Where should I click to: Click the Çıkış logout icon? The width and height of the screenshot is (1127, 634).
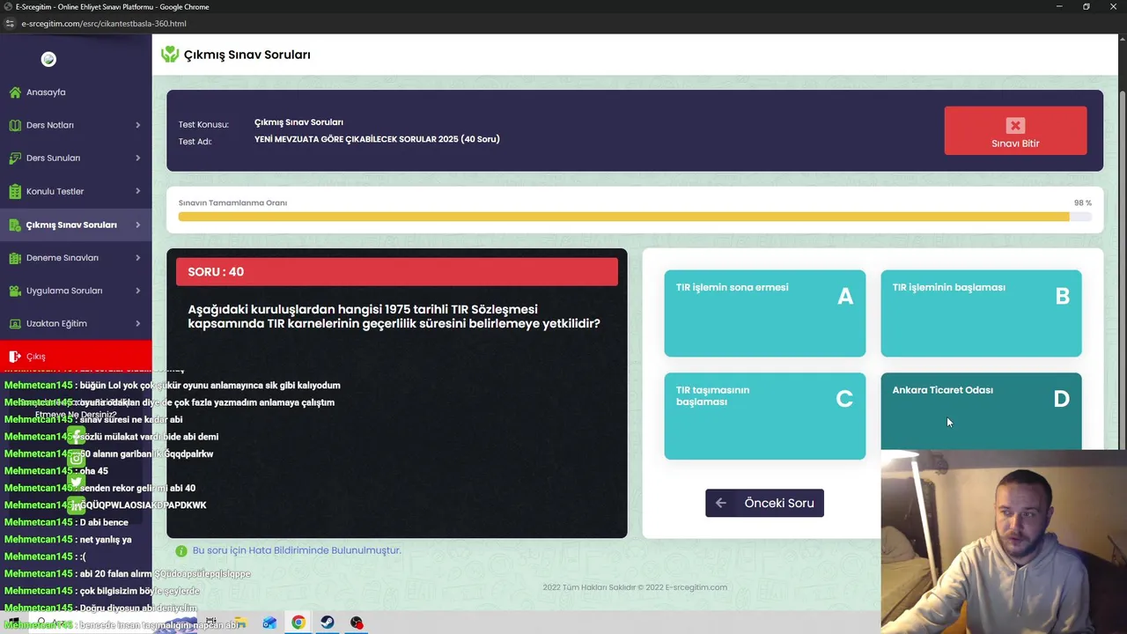click(15, 357)
